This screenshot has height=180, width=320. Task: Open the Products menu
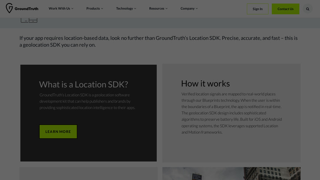coord(94,8)
